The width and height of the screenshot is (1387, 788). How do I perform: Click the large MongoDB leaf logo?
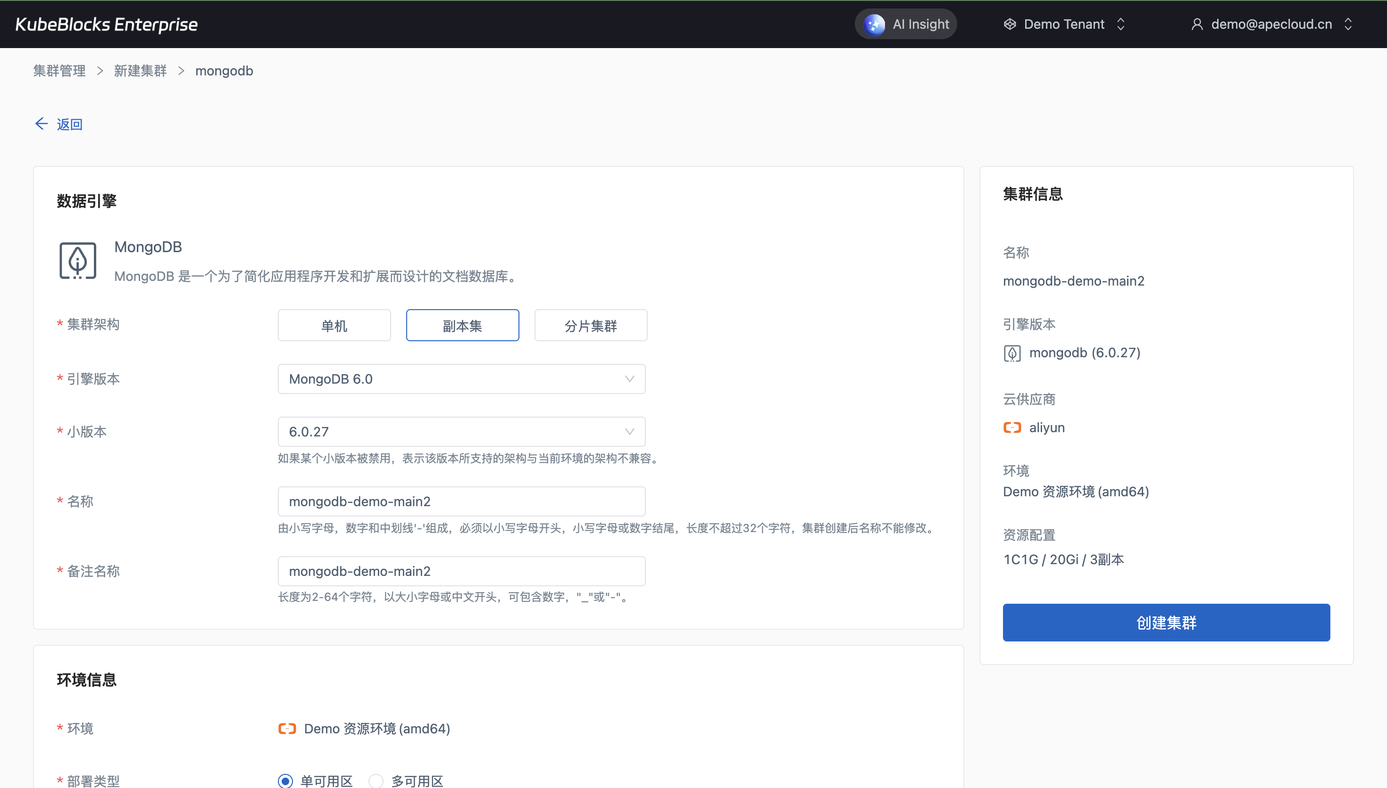(x=77, y=261)
